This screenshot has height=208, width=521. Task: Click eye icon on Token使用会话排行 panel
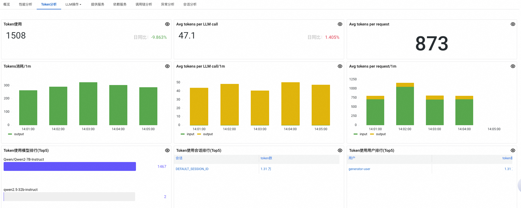pyautogui.click(x=340, y=150)
